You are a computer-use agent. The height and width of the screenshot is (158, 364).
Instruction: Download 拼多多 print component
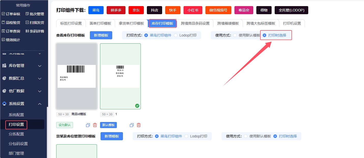116,10
